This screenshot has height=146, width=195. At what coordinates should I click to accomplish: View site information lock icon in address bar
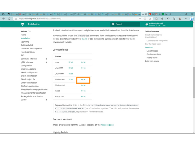click(x=16, y=19)
